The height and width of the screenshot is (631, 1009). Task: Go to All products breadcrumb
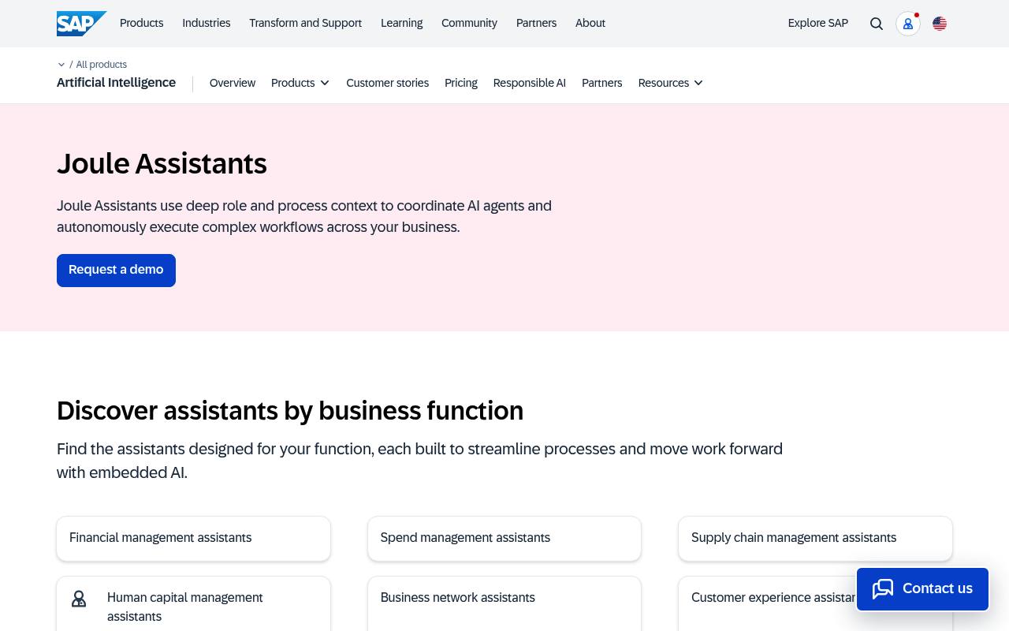[x=102, y=65]
